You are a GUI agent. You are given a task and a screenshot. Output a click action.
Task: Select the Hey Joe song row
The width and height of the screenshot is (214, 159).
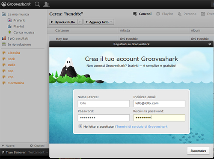coord(131,38)
